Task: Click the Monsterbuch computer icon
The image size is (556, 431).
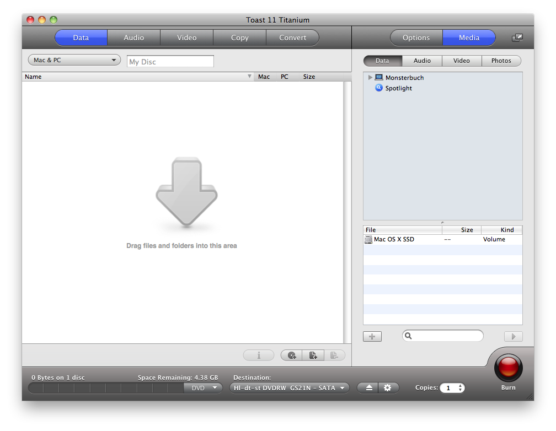Action: coord(379,77)
